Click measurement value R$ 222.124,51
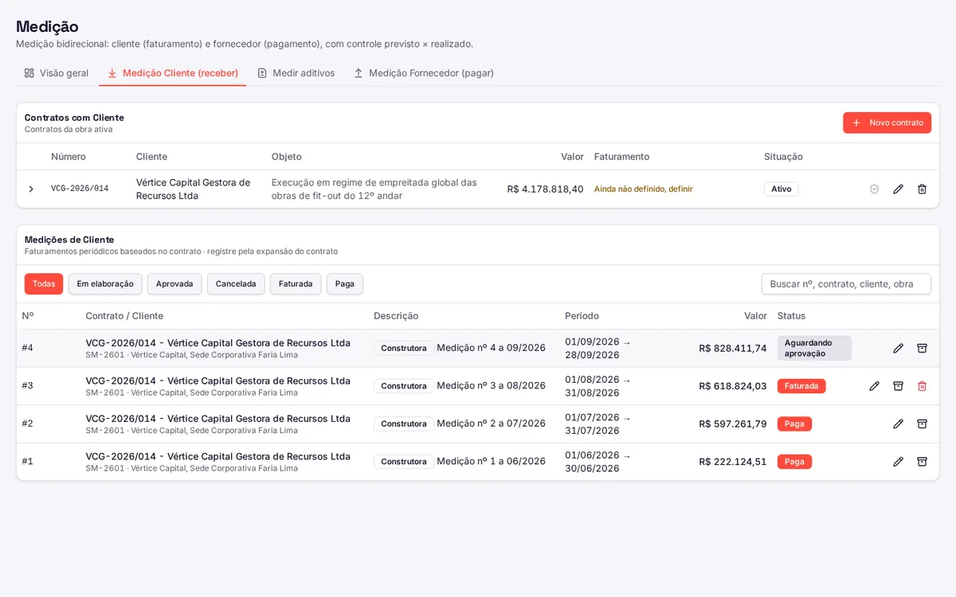The image size is (956, 597). click(x=733, y=462)
